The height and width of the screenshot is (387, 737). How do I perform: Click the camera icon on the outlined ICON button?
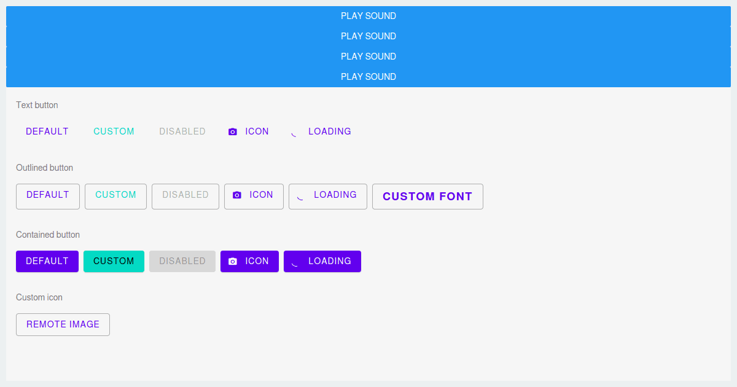237,195
